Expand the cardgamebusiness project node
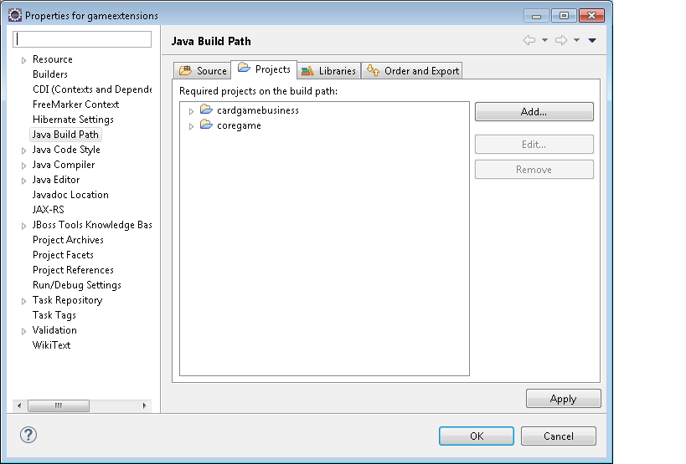Screen dimensions: 686x464 click(x=191, y=110)
